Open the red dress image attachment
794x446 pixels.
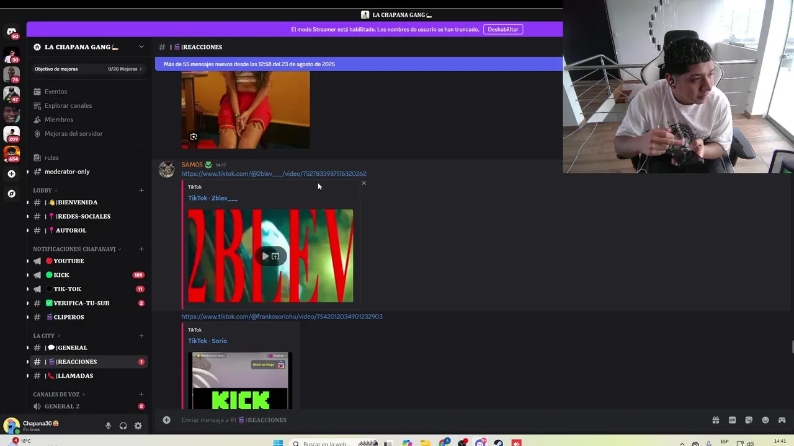click(246, 110)
